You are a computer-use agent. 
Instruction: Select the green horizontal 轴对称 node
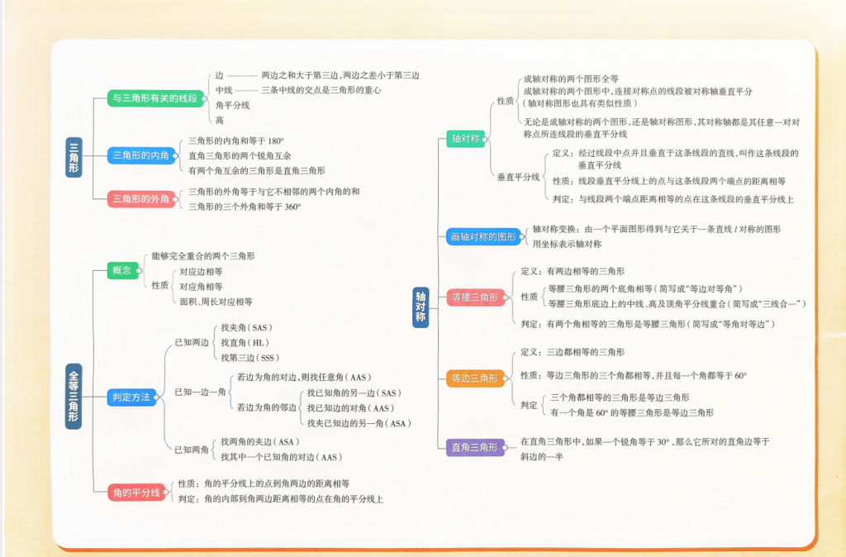click(464, 139)
